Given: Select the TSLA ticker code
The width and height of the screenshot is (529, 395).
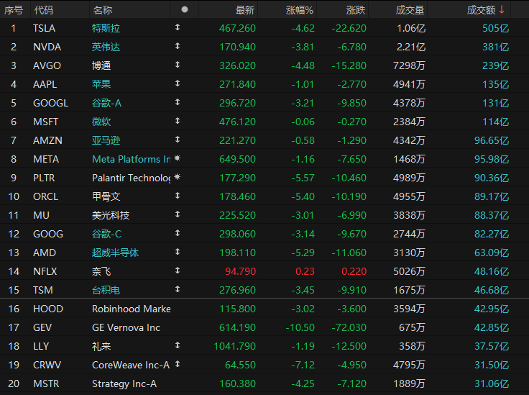Looking at the screenshot, I should click(x=44, y=28).
